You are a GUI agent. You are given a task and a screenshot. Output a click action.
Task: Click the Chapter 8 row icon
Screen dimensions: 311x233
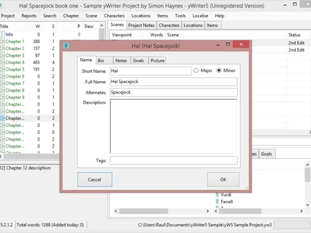(x=2, y=90)
